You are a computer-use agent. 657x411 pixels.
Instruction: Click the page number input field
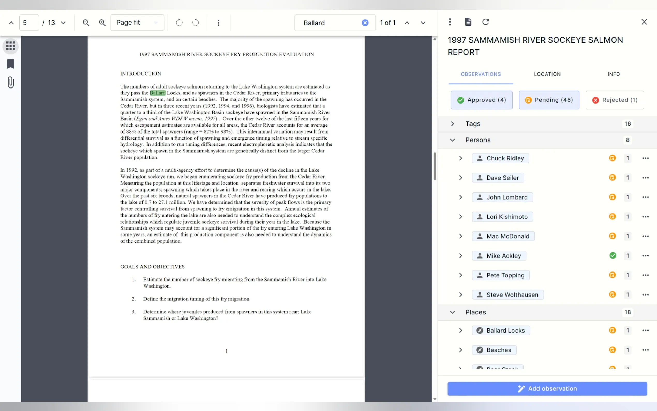(29, 23)
